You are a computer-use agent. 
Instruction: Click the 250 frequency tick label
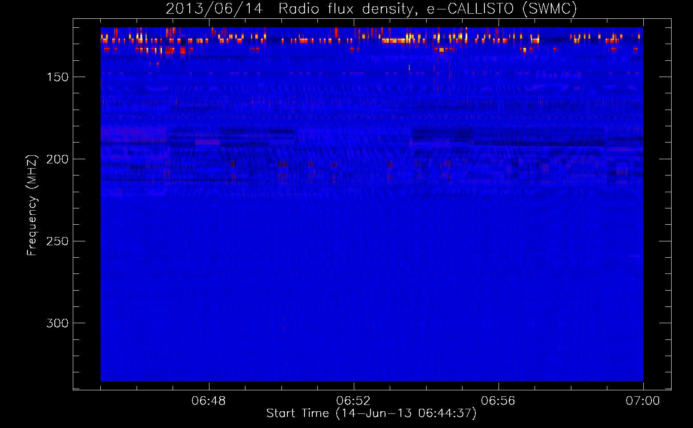point(57,241)
